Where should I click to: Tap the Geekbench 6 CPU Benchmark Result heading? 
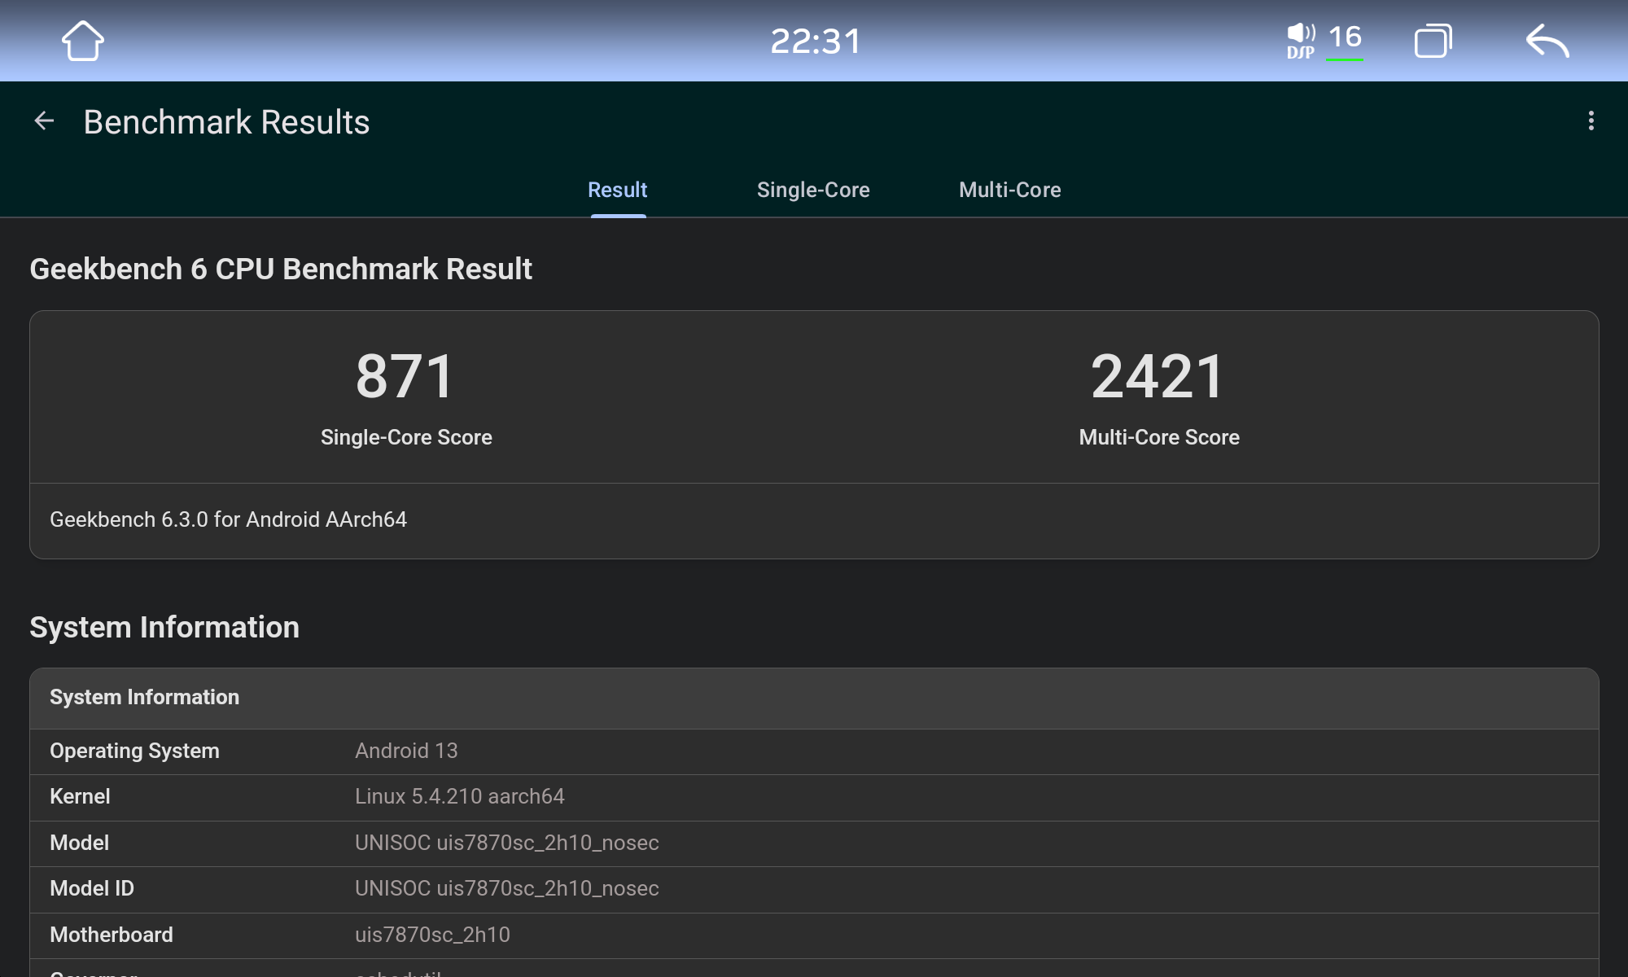pyautogui.click(x=281, y=269)
